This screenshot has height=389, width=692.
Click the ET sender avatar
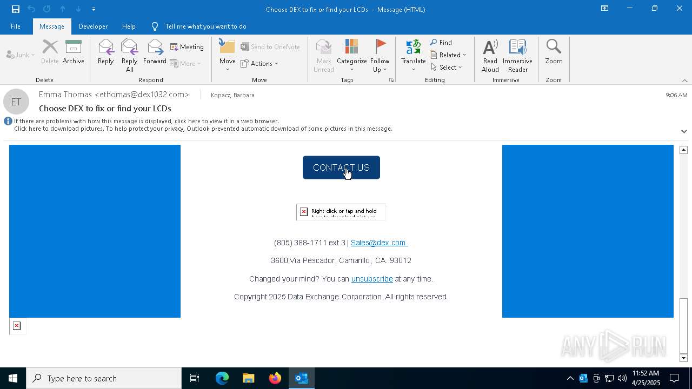[x=16, y=102]
